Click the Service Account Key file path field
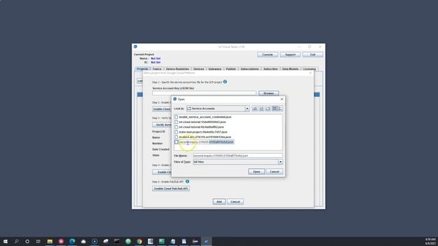The height and width of the screenshot is (246, 438). 204,93
